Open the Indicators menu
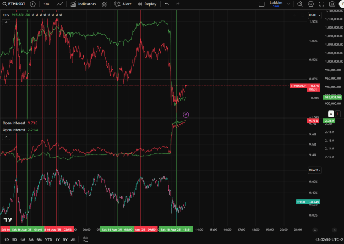The width and height of the screenshot is (344, 244). (83, 4)
